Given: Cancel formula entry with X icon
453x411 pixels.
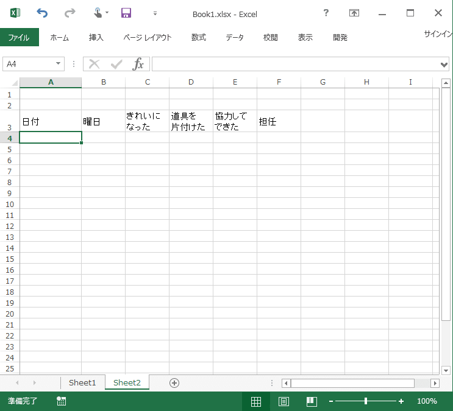Looking at the screenshot, I should click(94, 64).
